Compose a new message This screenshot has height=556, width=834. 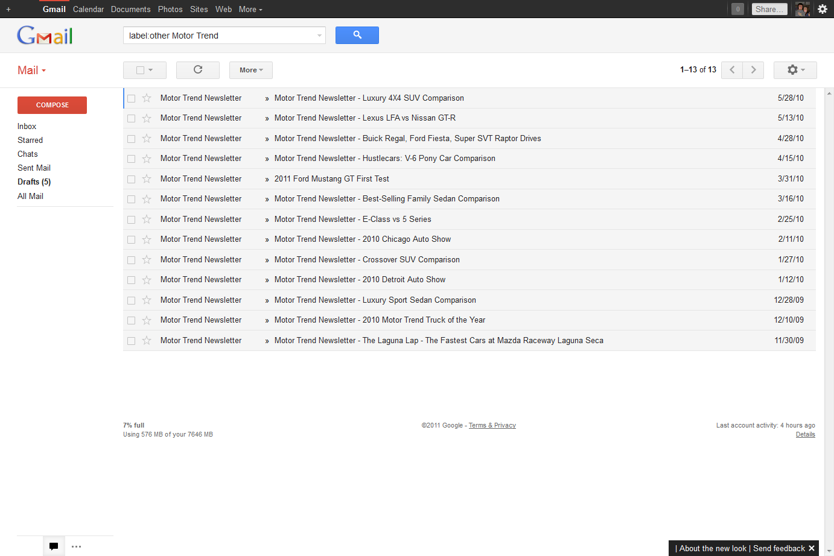pyautogui.click(x=52, y=105)
